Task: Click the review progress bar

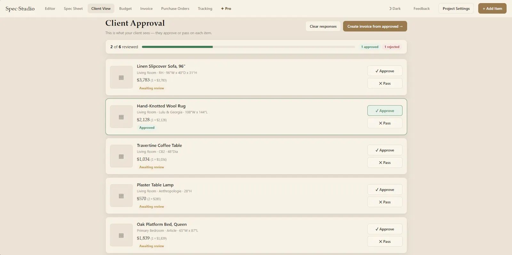Action: point(248,47)
